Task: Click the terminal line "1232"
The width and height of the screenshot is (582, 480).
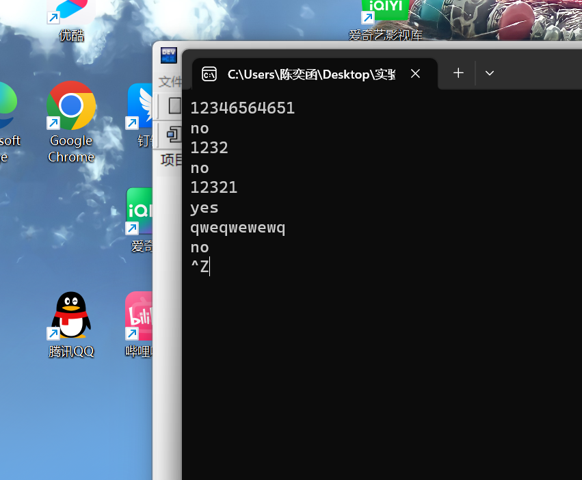Action: pyautogui.click(x=209, y=148)
